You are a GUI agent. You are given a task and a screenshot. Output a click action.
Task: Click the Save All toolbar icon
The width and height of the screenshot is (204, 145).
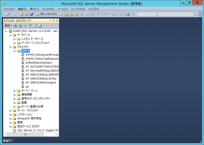pyautogui.click(x=31, y=14)
